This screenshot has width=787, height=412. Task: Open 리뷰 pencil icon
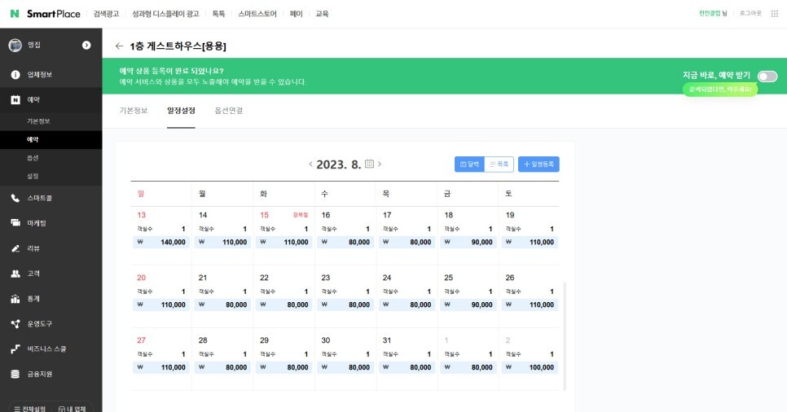[x=15, y=248]
